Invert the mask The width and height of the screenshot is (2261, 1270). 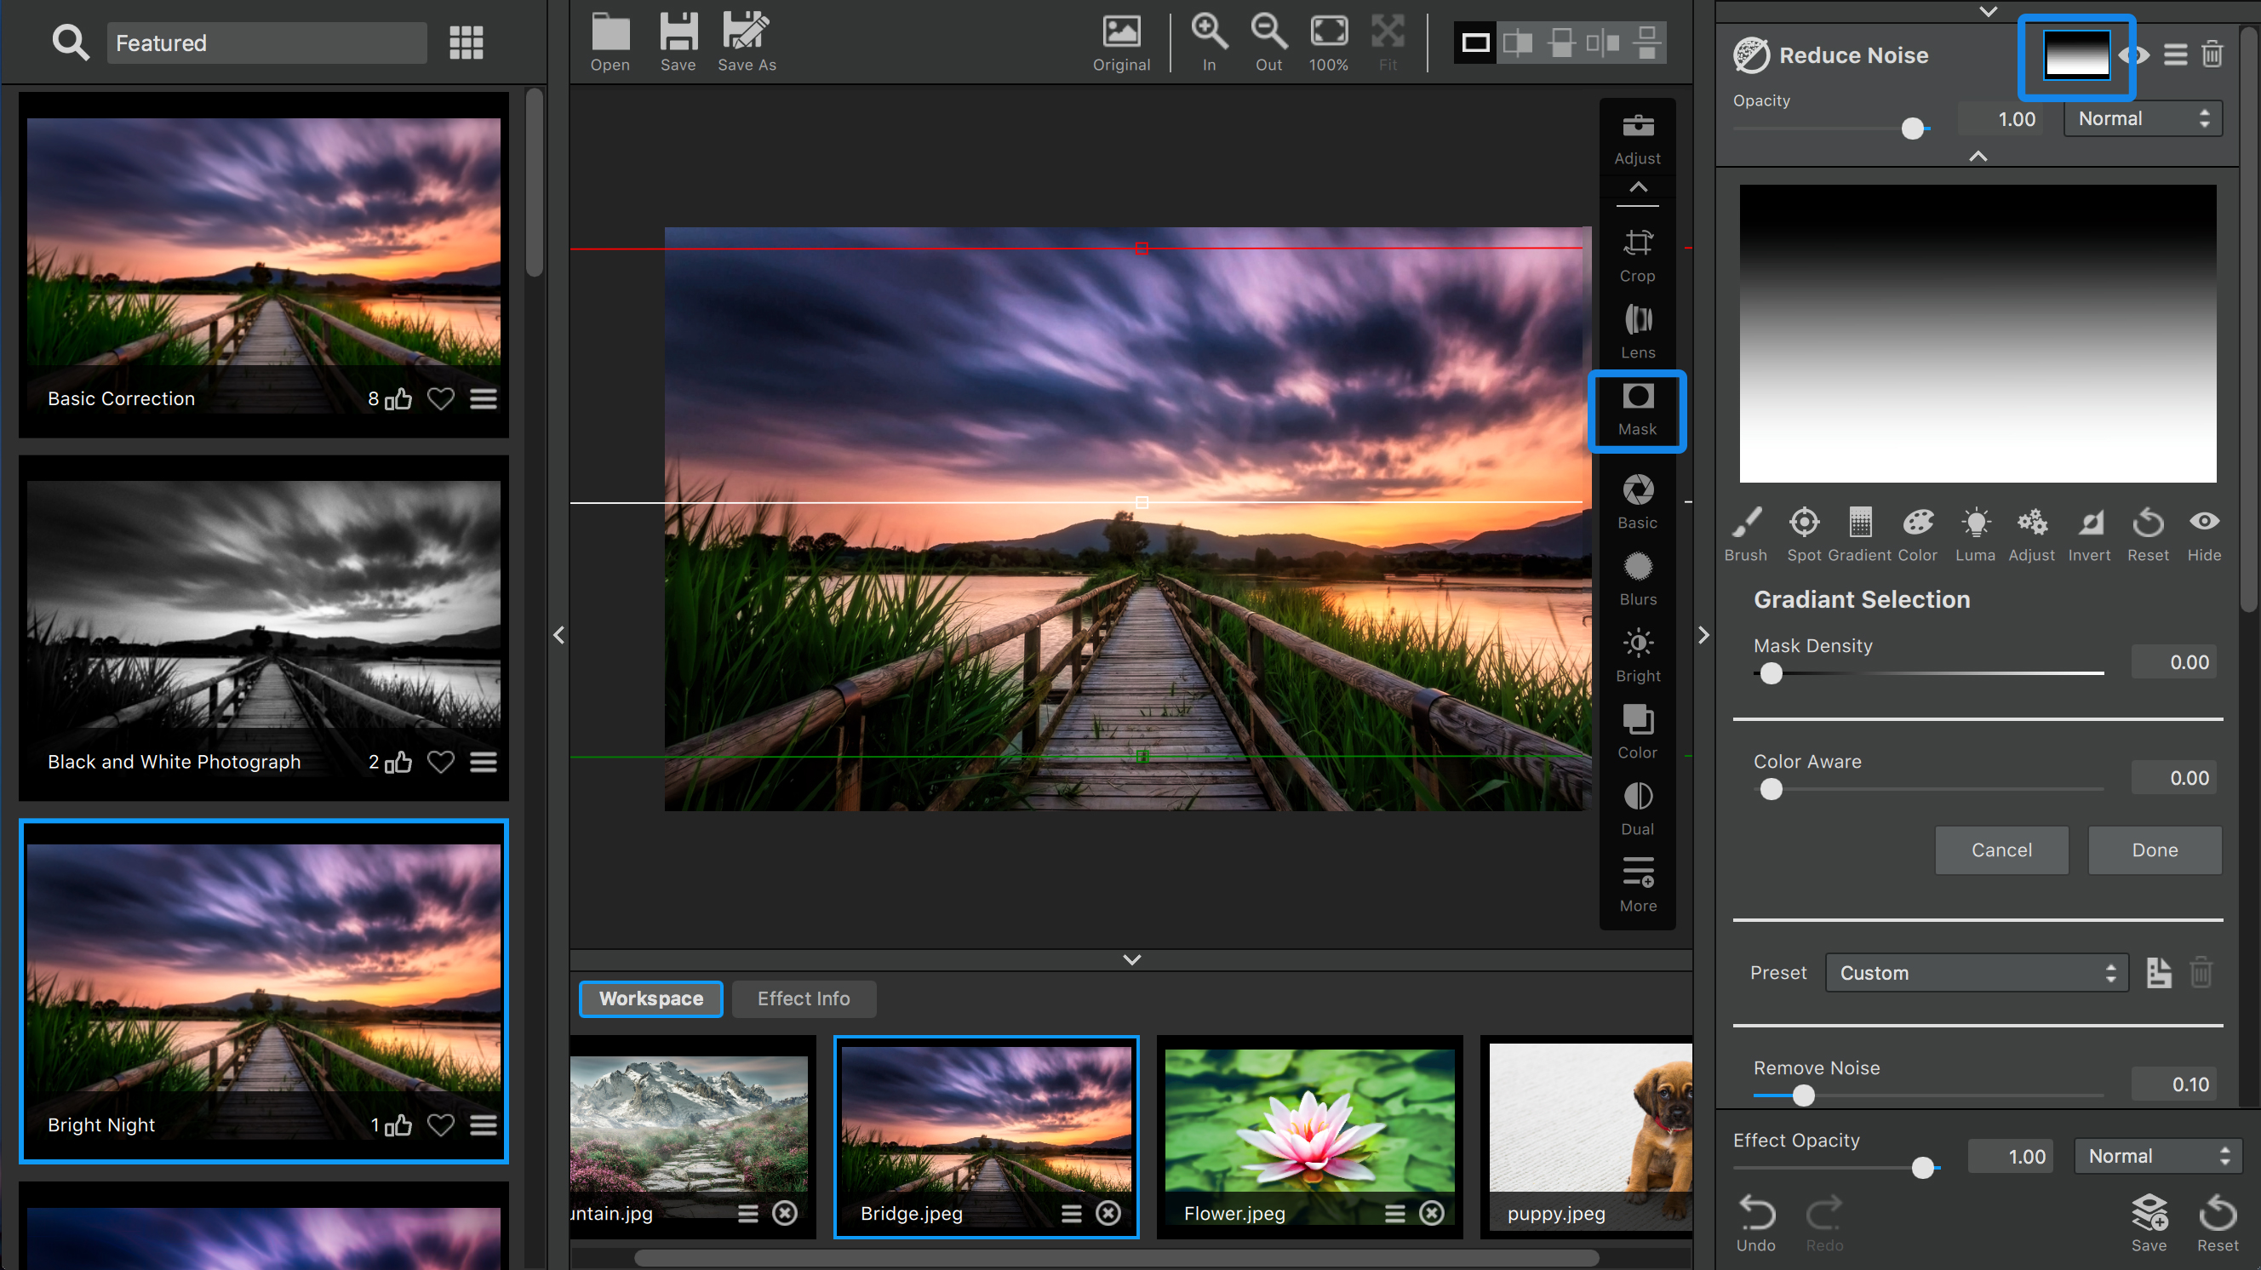coord(2089,534)
